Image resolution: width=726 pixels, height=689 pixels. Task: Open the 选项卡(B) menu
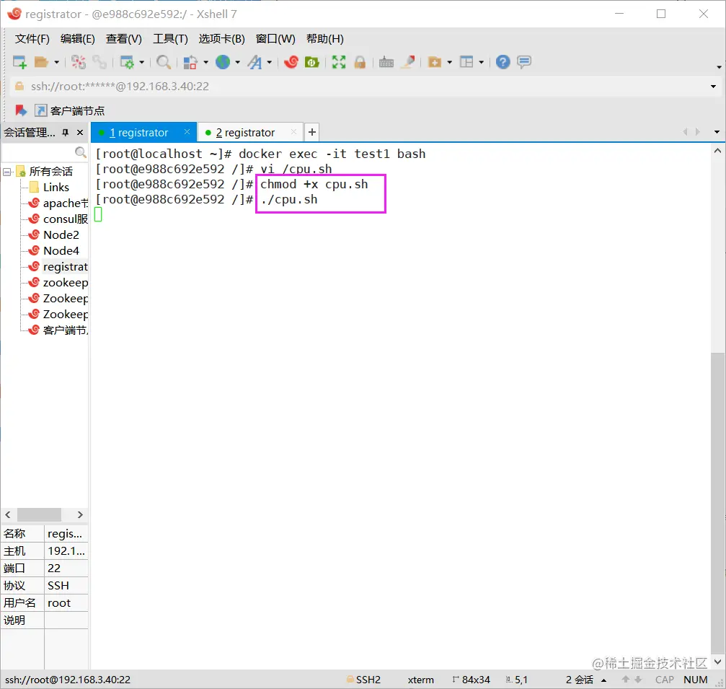coord(221,39)
